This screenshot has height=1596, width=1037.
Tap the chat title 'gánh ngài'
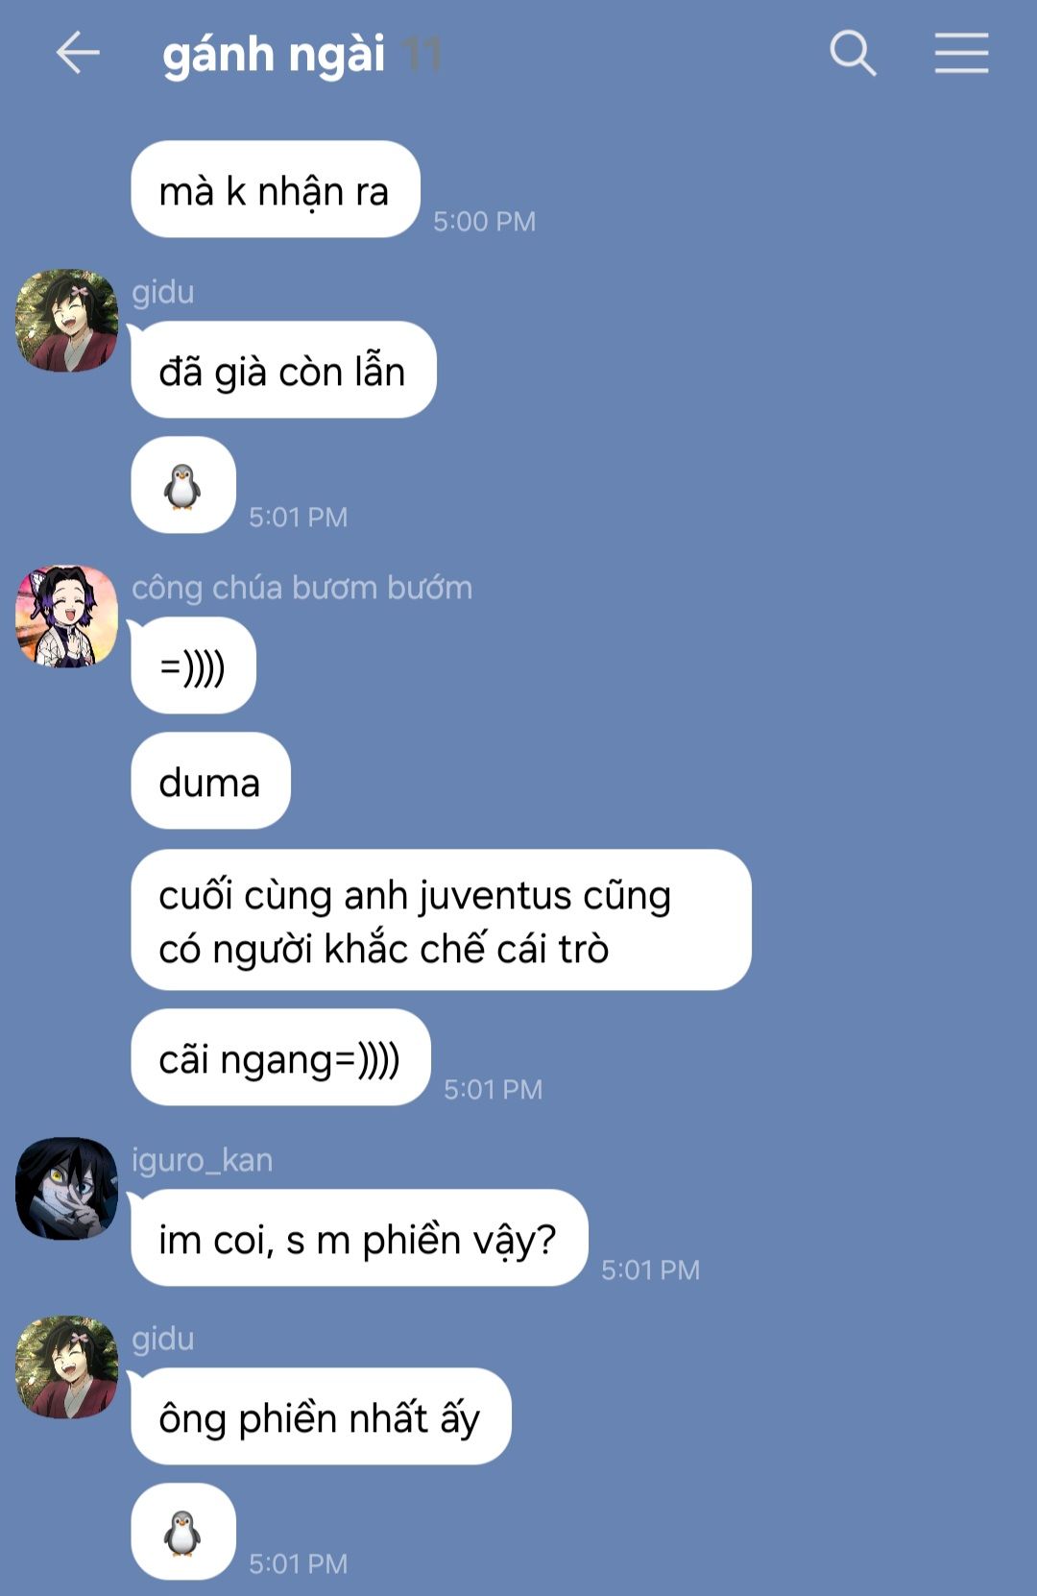click(x=274, y=54)
